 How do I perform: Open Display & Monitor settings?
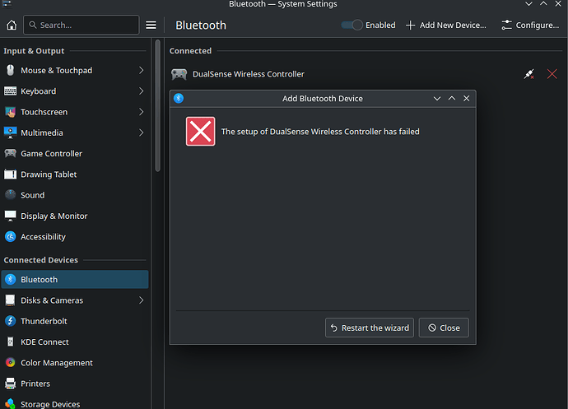pyautogui.click(x=75, y=216)
